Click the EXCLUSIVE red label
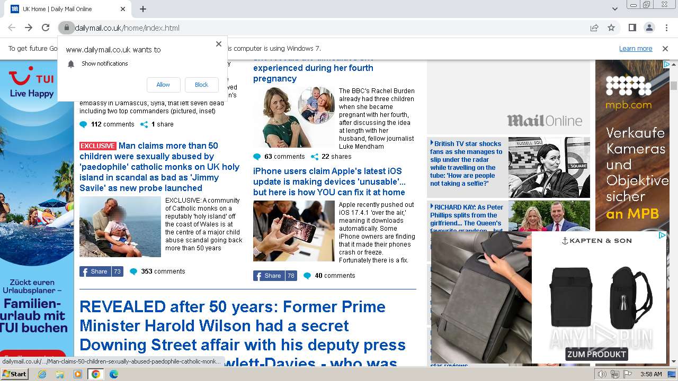Screen dimensions: 678x381 [x=98, y=146]
